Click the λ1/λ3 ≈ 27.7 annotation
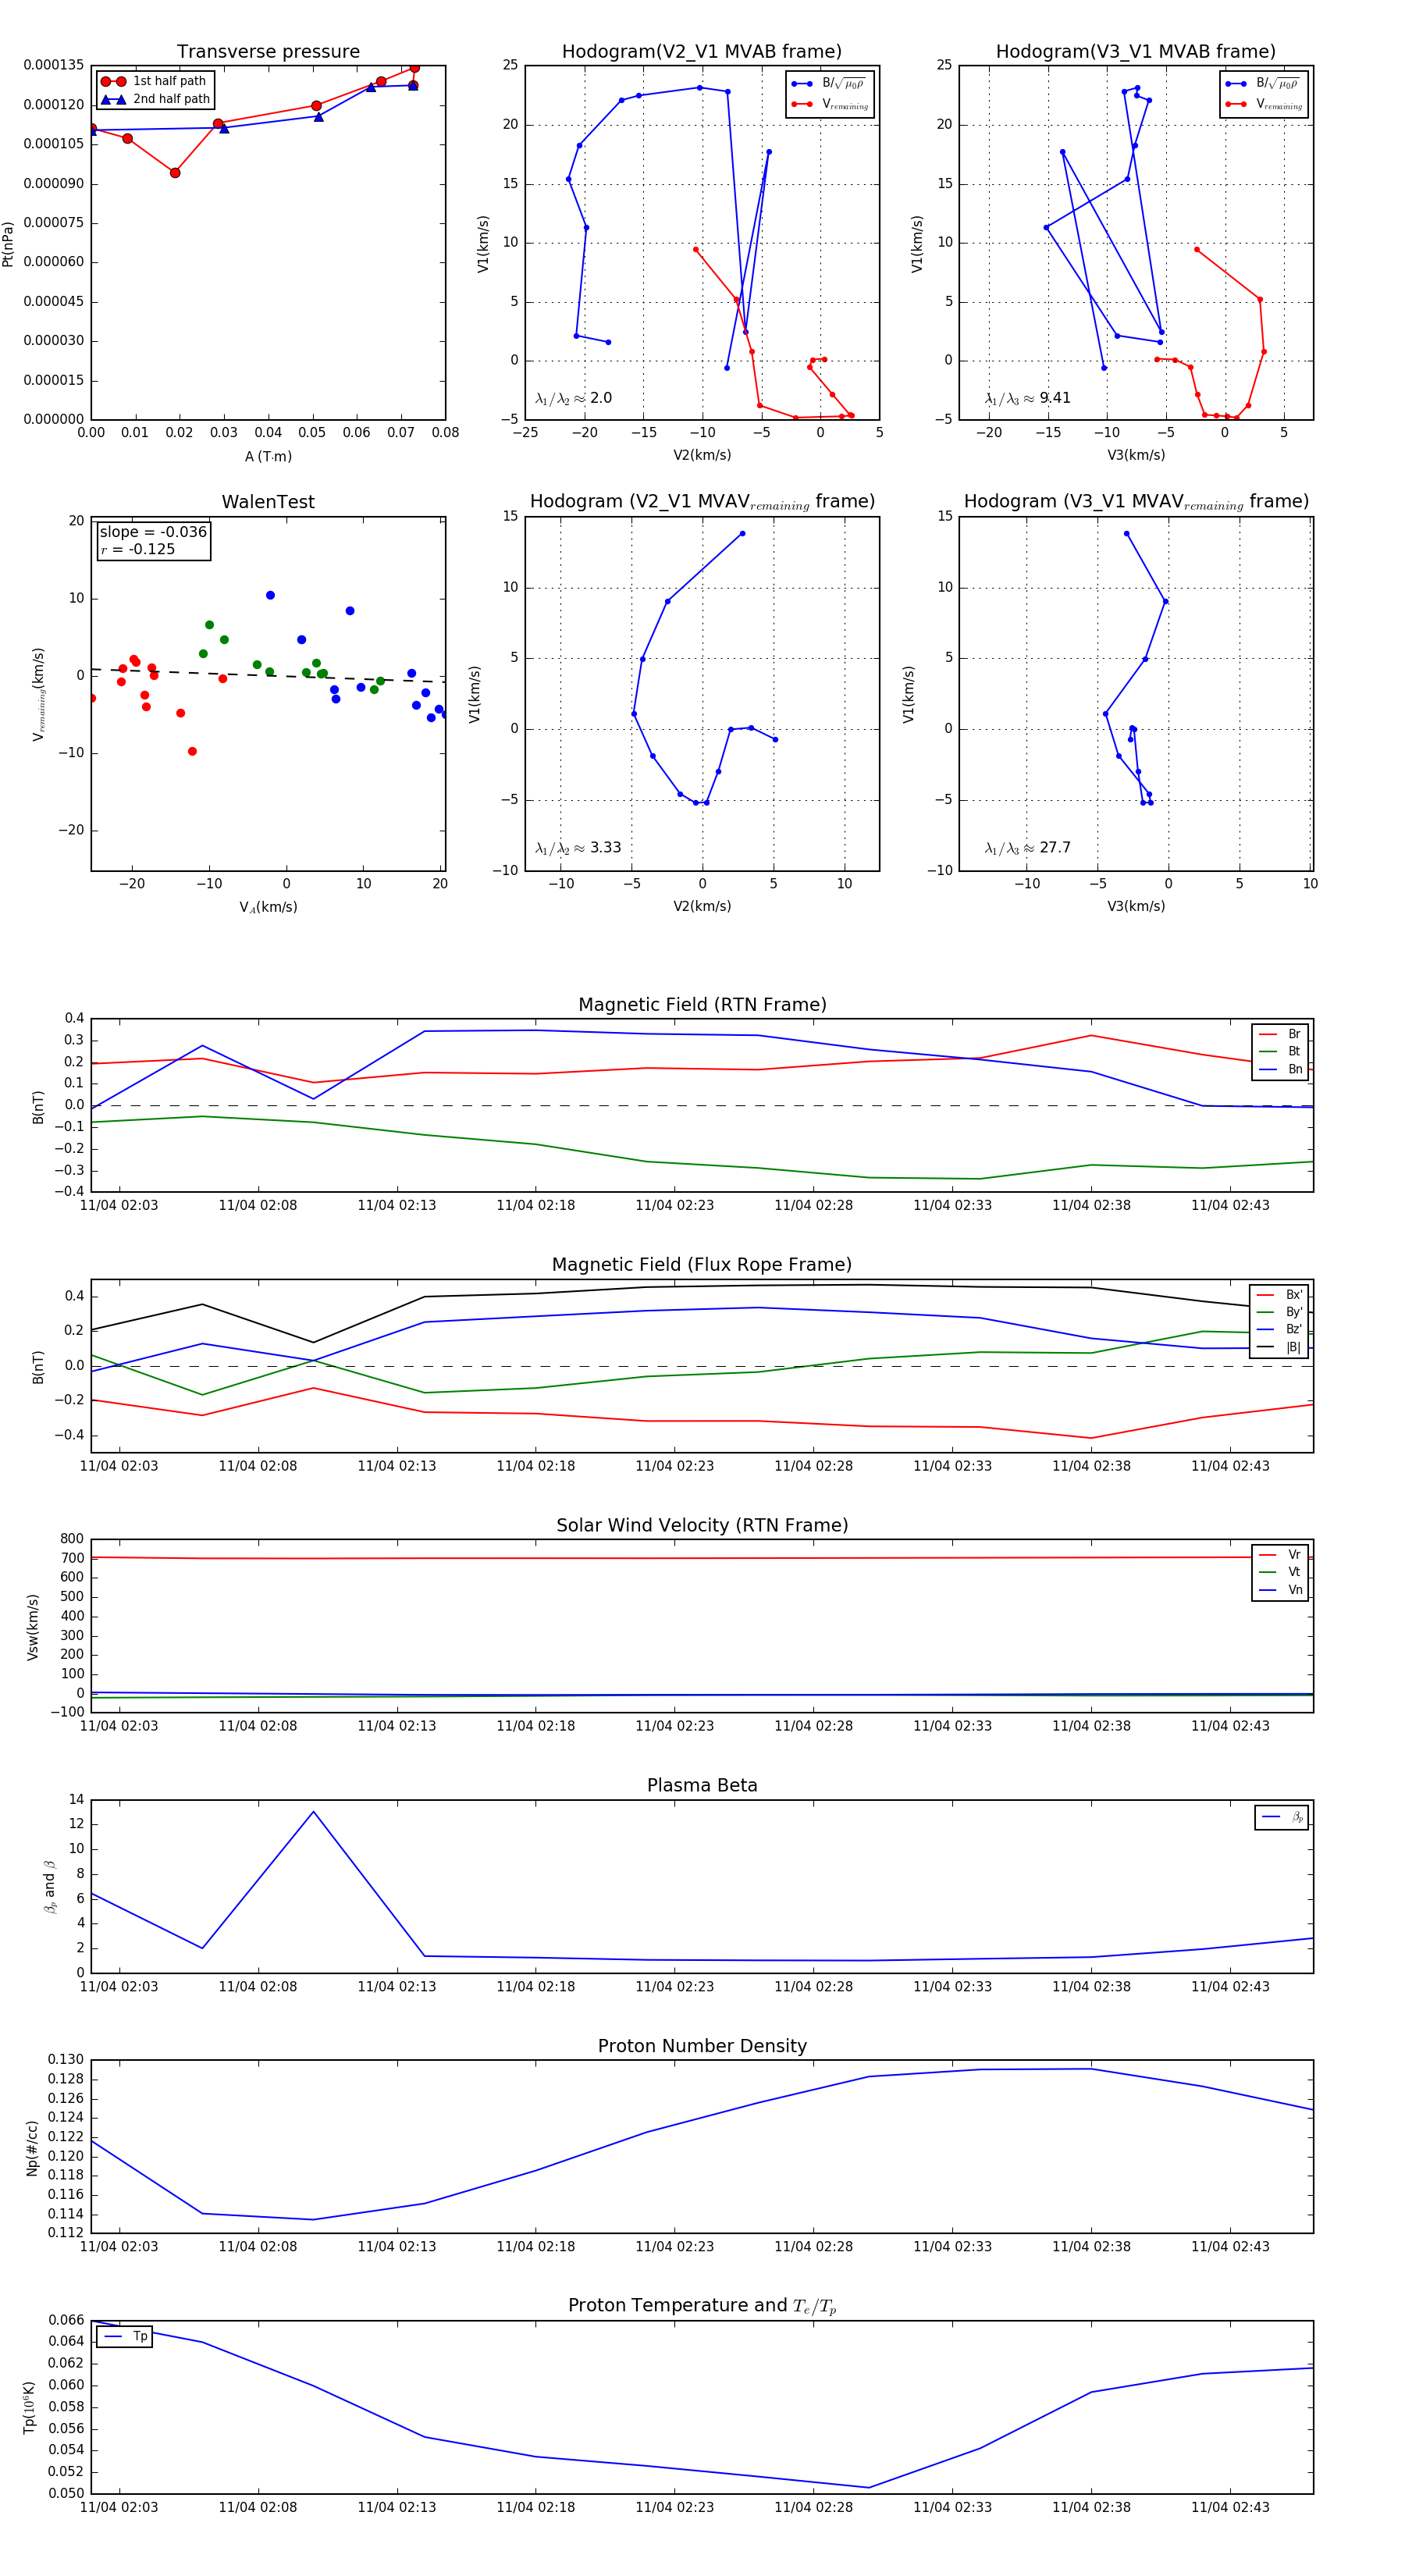 pyautogui.click(x=1027, y=848)
